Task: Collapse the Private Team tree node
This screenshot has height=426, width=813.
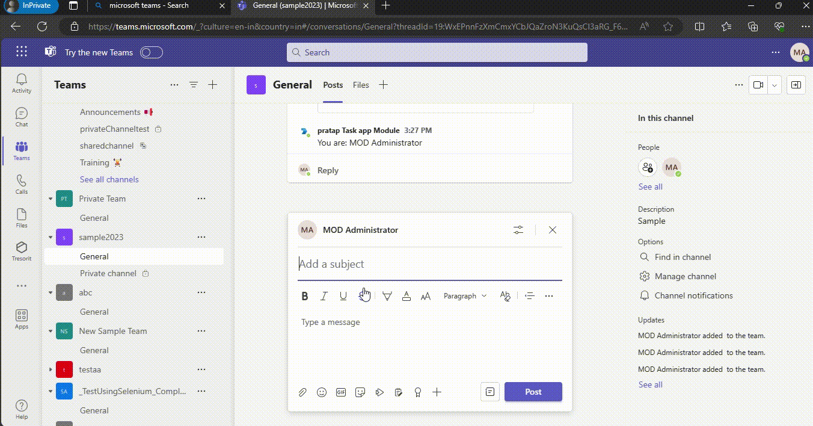Action: pos(51,199)
